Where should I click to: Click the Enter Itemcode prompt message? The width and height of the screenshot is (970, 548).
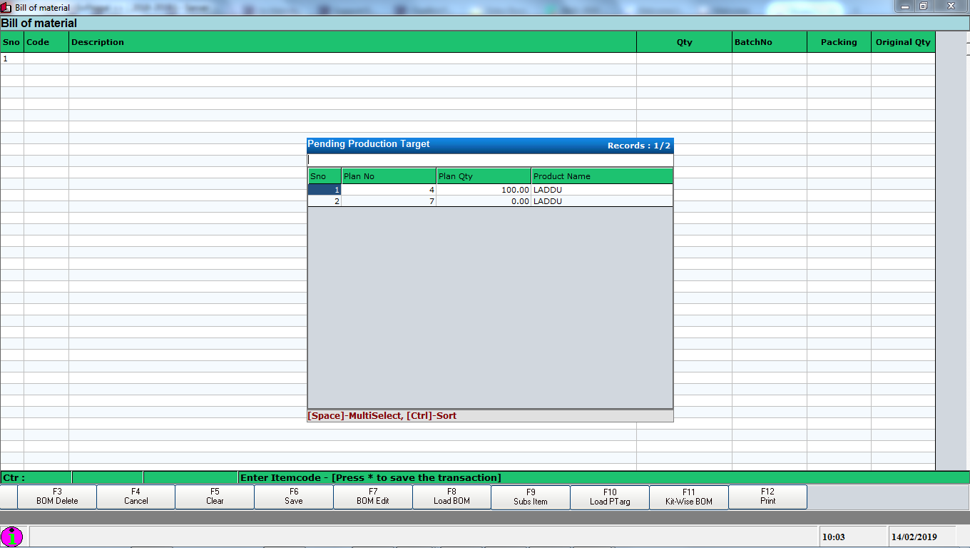(x=371, y=477)
